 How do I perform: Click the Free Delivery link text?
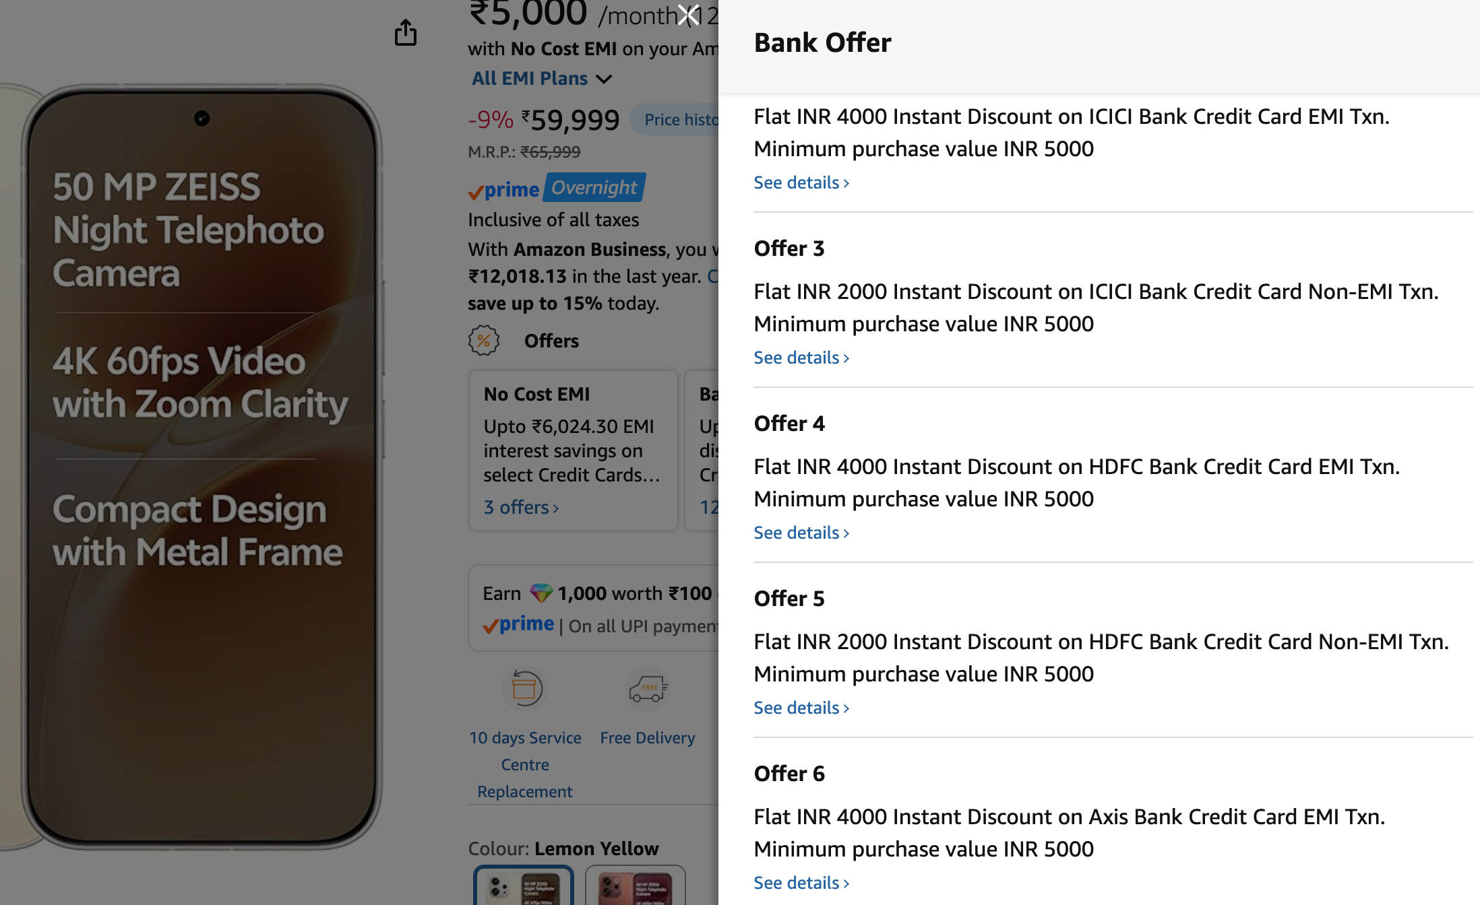[648, 738]
